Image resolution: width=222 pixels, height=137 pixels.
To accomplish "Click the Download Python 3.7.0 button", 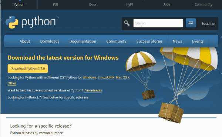I will tap(28, 68).
